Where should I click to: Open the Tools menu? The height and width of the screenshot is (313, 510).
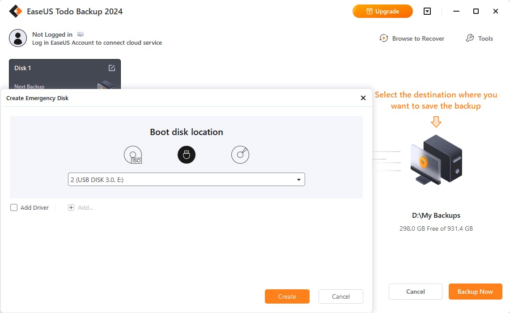[480, 38]
